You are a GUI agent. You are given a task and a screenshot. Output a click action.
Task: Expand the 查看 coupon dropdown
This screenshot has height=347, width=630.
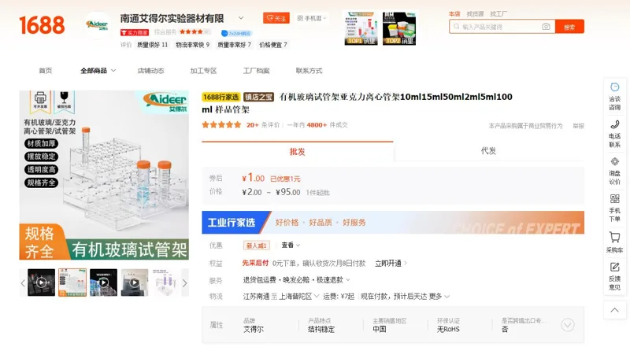pyautogui.click(x=291, y=245)
